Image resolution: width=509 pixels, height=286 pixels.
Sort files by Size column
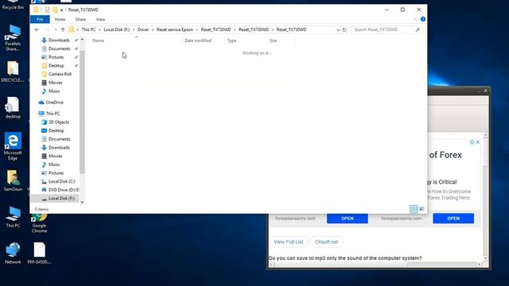tap(273, 41)
